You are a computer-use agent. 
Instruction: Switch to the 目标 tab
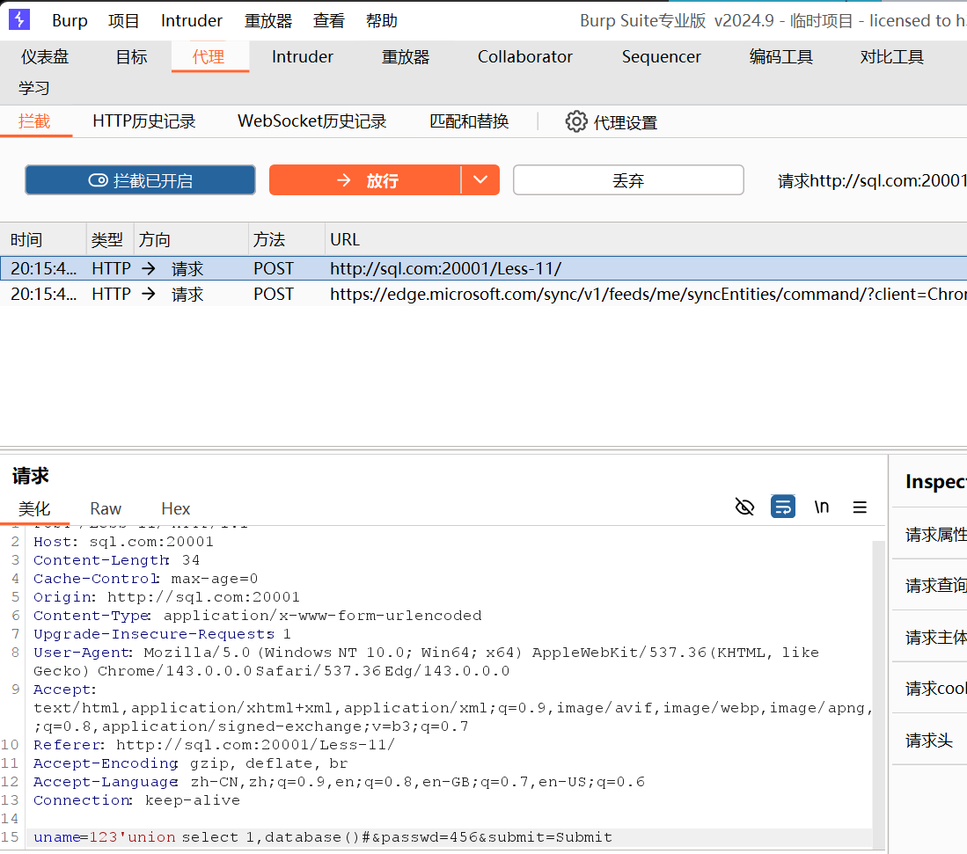[x=131, y=56]
